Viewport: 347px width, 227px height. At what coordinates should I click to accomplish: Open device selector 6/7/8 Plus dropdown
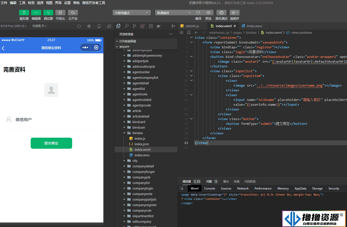[14, 26]
